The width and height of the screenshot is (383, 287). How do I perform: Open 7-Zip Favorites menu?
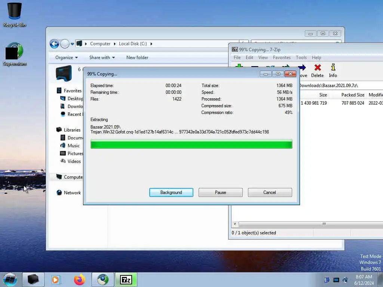pyautogui.click(x=282, y=58)
